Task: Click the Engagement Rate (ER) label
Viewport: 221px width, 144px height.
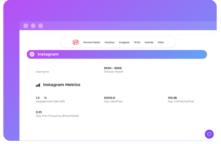Action: click(x=50, y=101)
